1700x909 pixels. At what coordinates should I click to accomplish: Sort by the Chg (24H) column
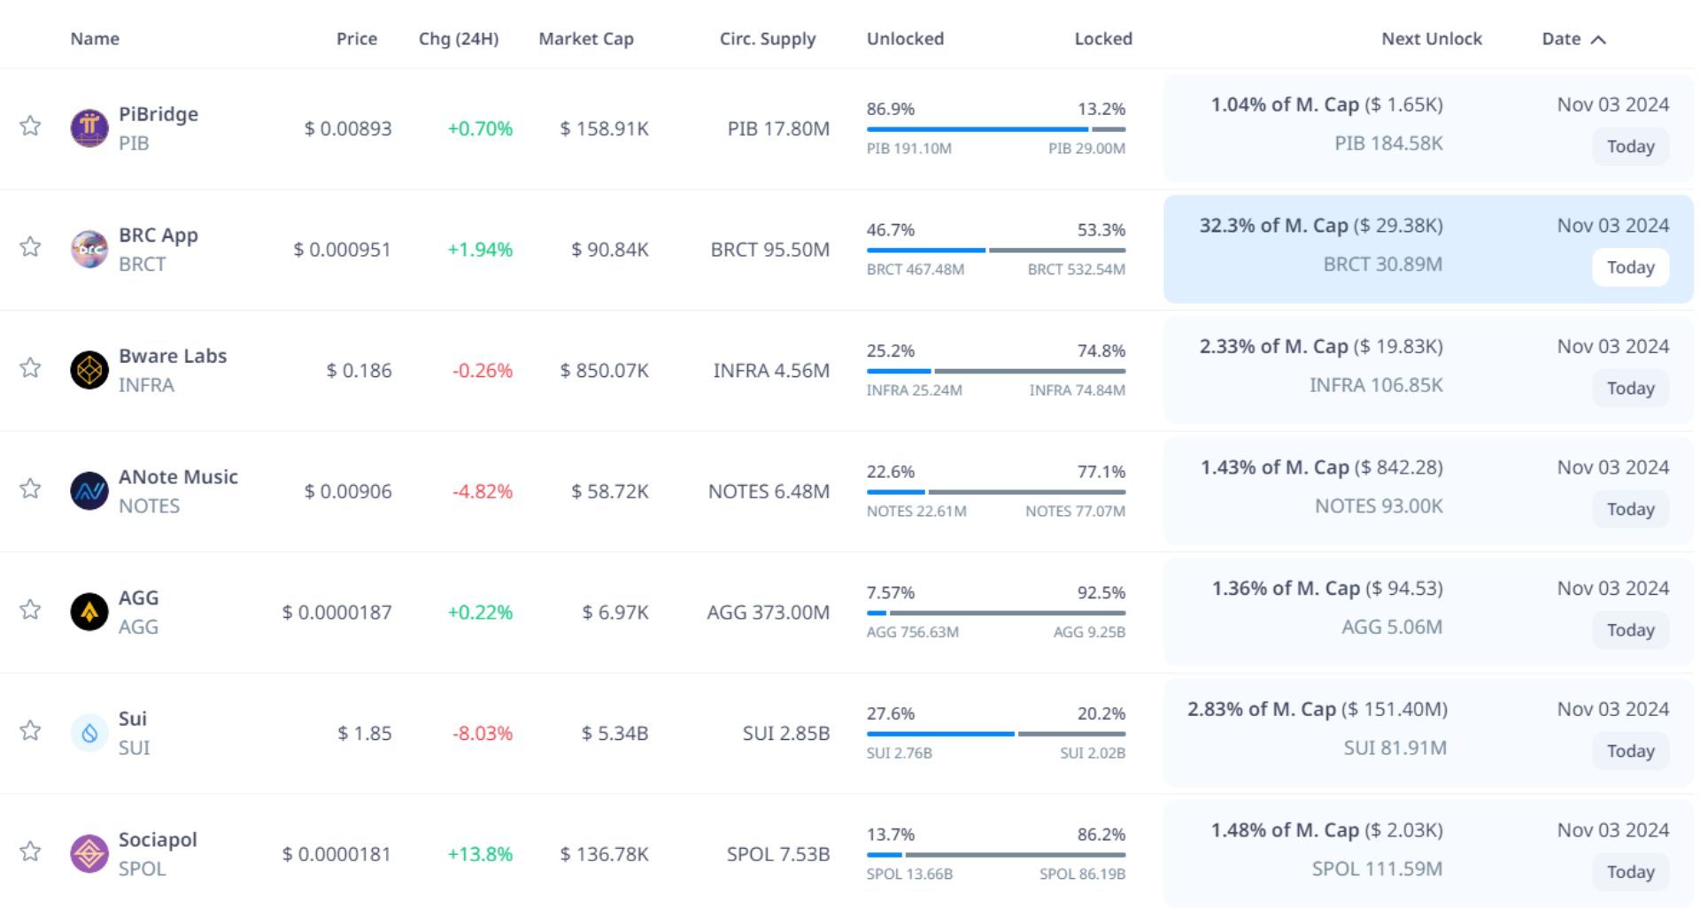[459, 39]
